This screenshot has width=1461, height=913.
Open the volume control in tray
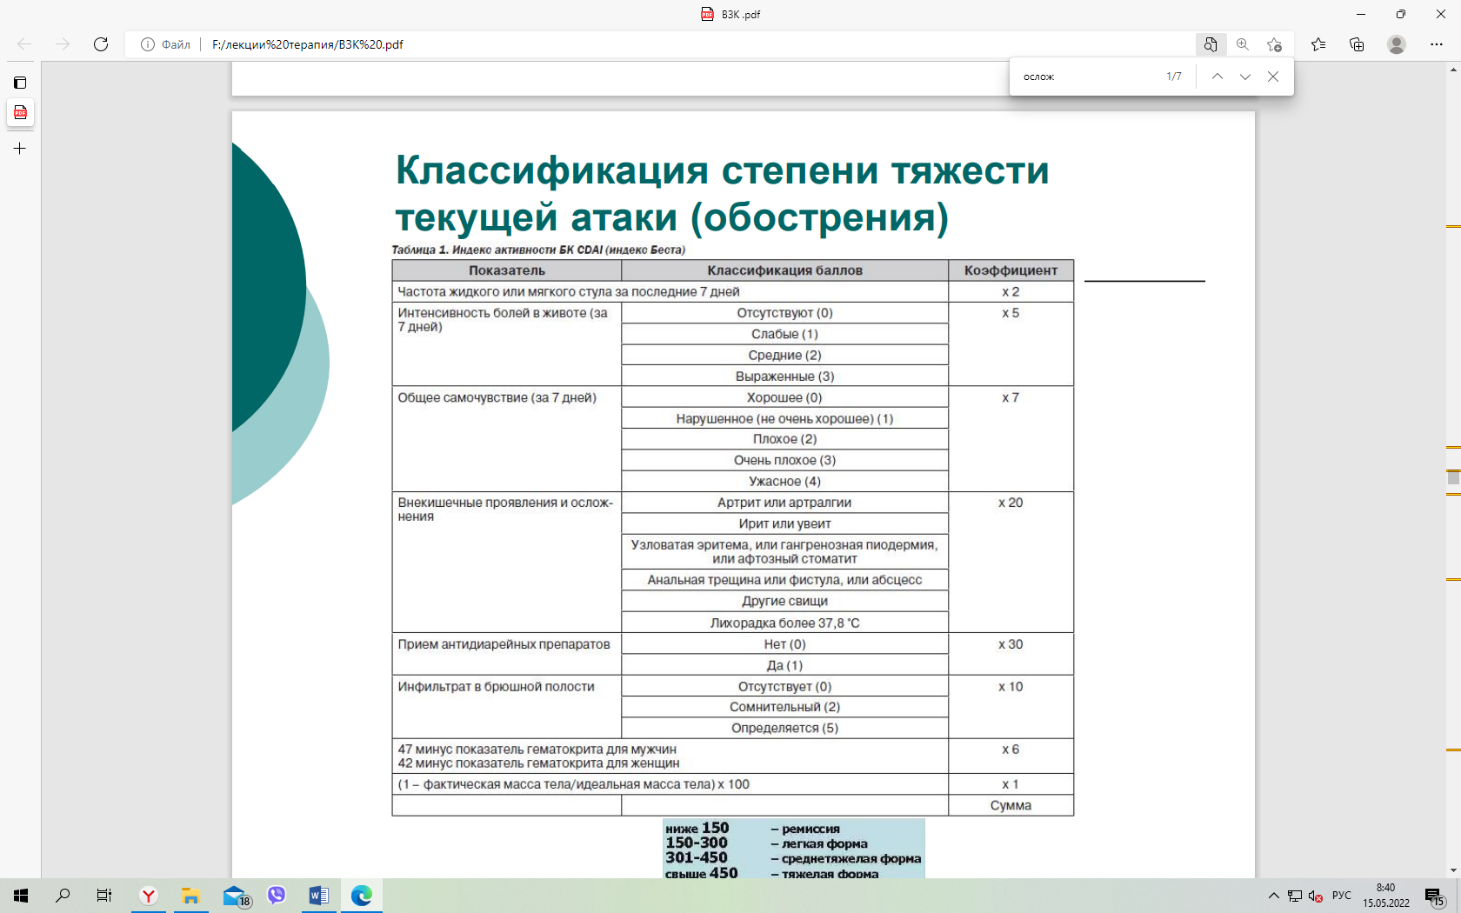(1316, 896)
